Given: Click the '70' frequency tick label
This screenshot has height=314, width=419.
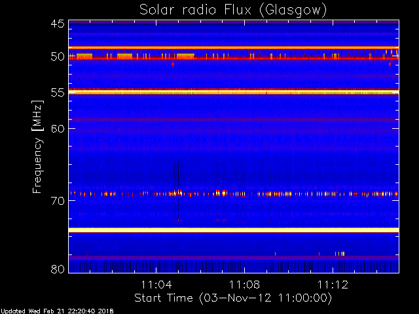Looking at the screenshot, I should (58, 201).
